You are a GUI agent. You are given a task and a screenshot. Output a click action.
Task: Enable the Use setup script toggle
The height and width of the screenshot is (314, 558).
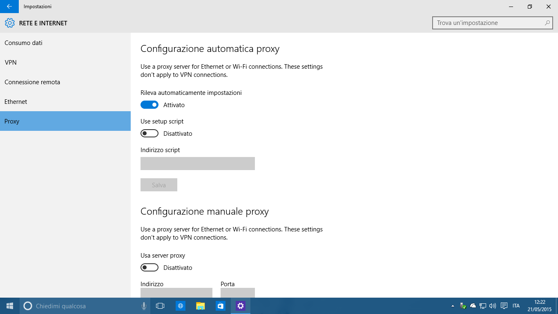150,134
